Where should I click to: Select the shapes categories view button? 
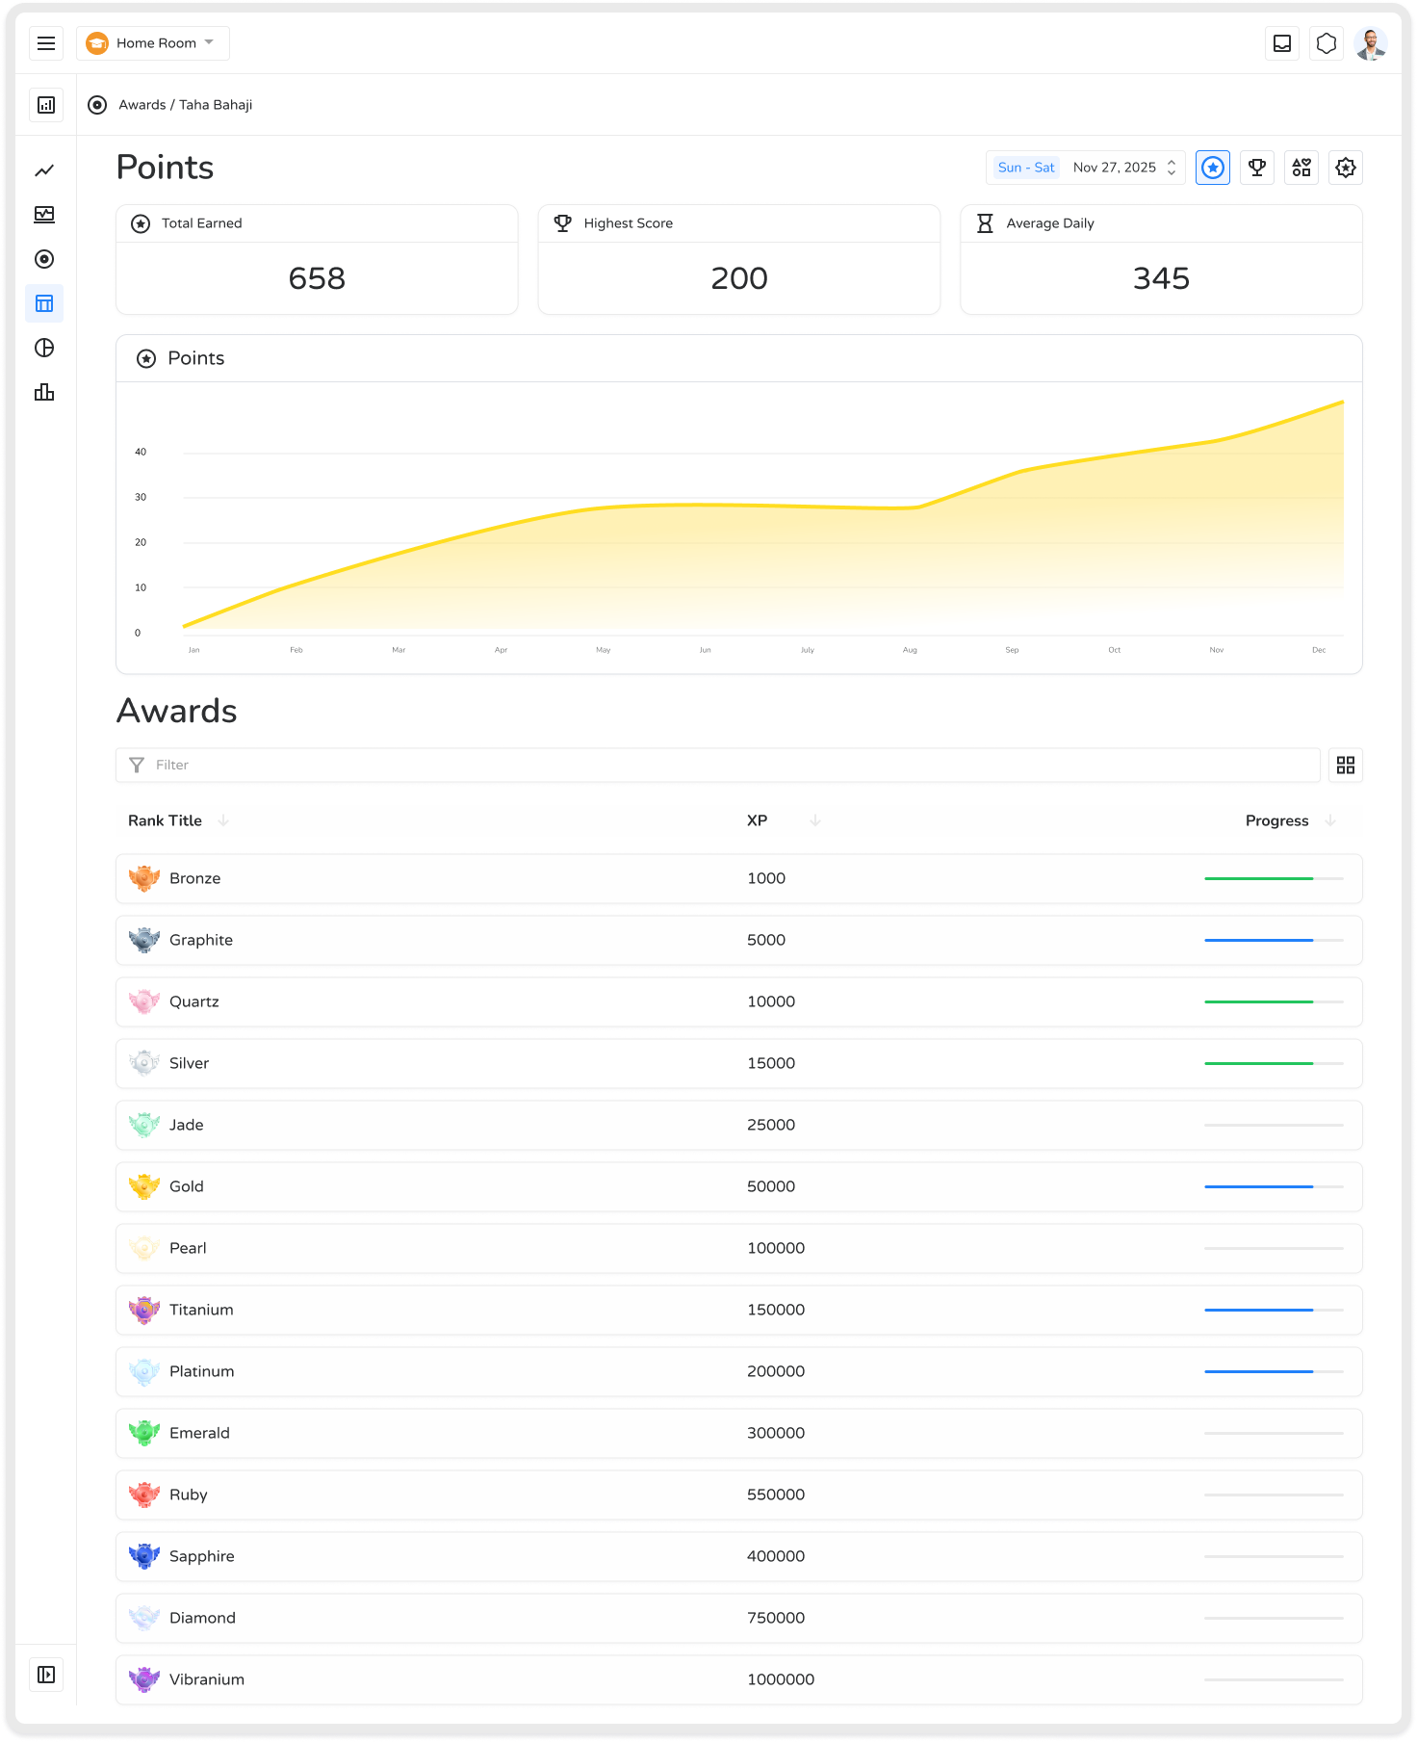click(x=1301, y=168)
